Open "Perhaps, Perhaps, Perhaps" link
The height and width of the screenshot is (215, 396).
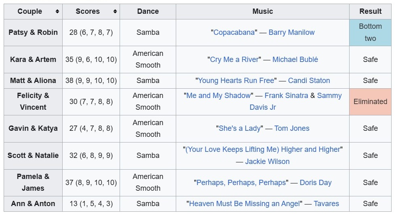pos(241,183)
